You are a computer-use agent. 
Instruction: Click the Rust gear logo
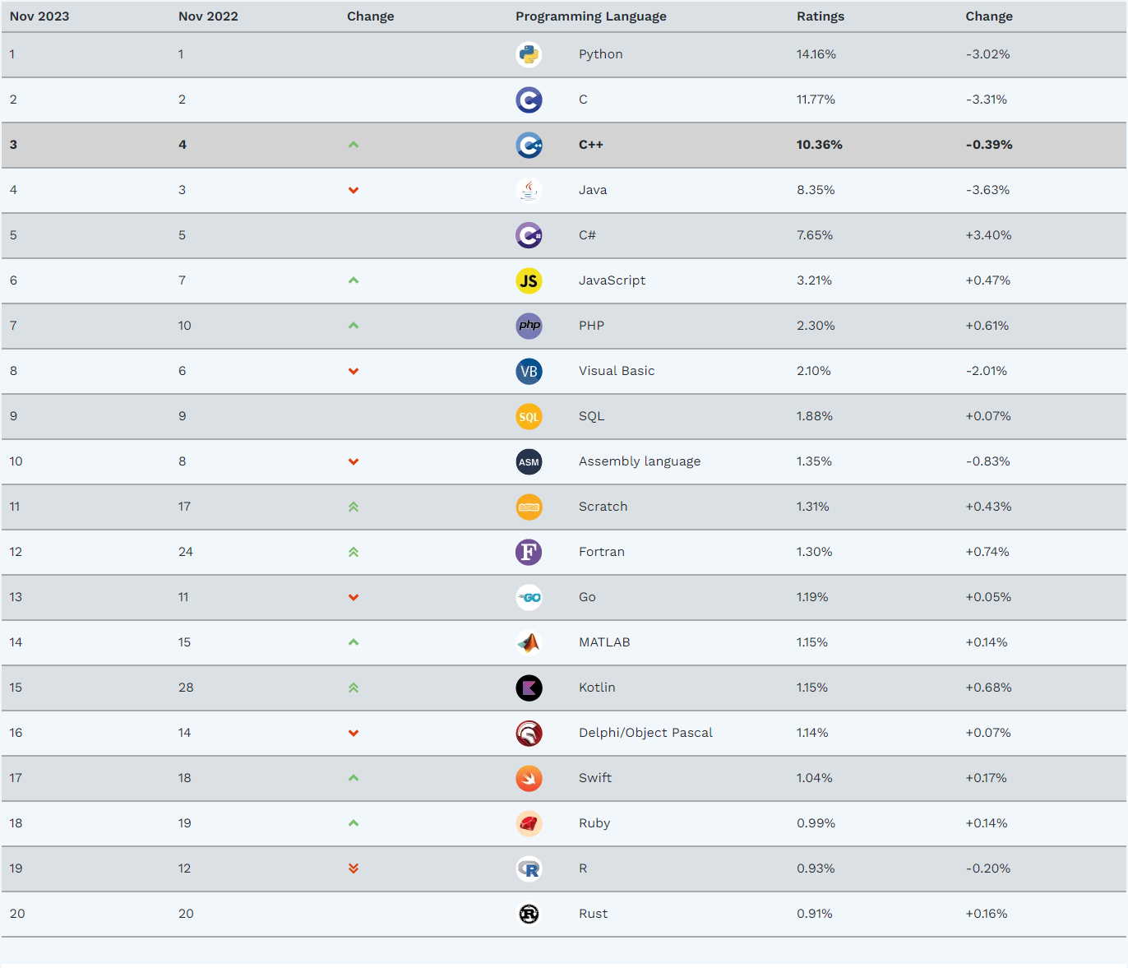pyautogui.click(x=529, y=914)
